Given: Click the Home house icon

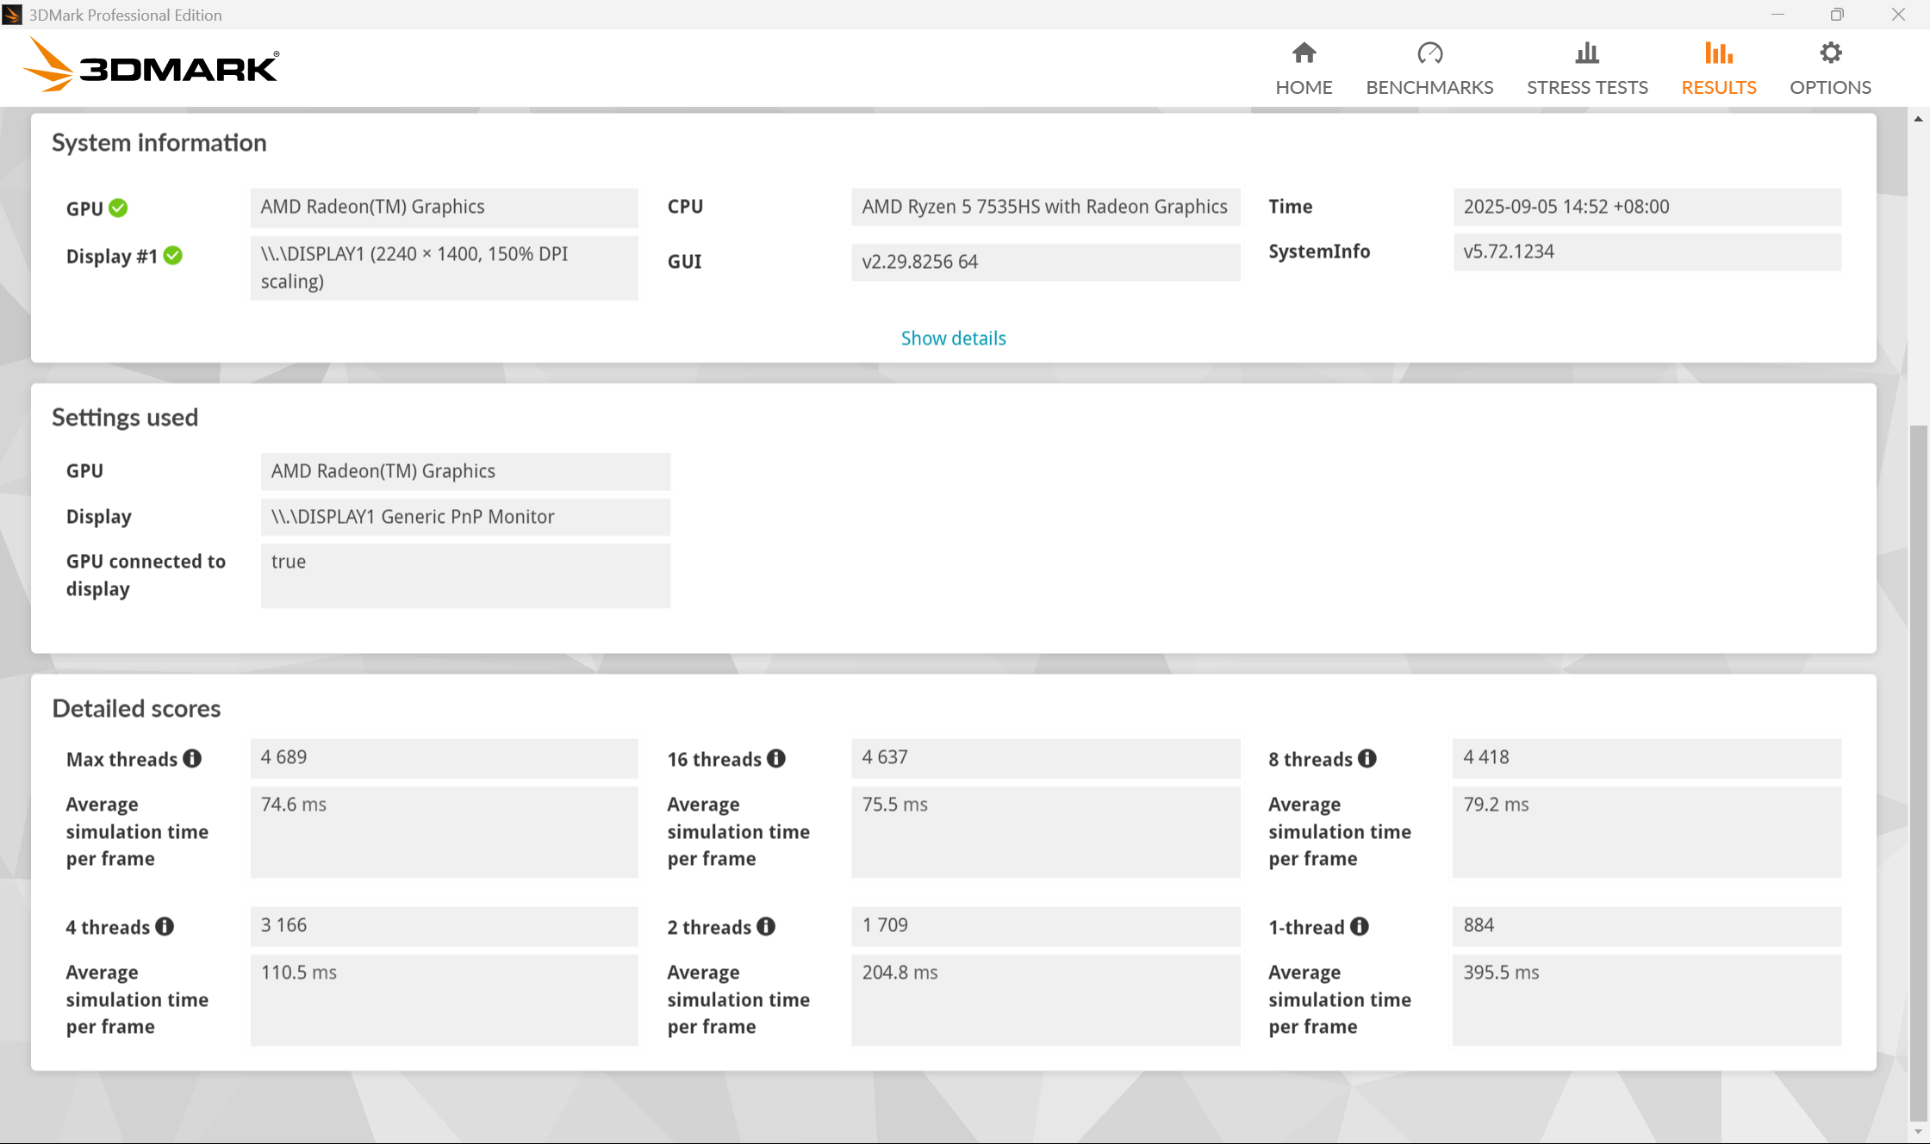Looking at the screenshot, I should click(1304, 53).
